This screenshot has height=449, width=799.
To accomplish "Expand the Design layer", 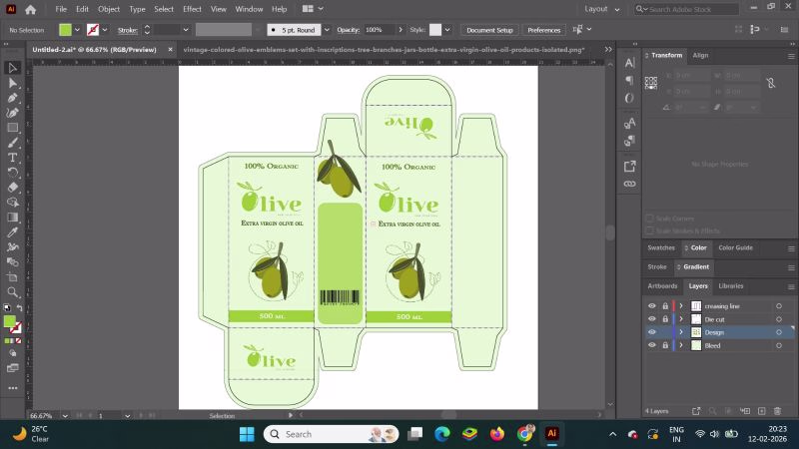I will tap(681, 332).
